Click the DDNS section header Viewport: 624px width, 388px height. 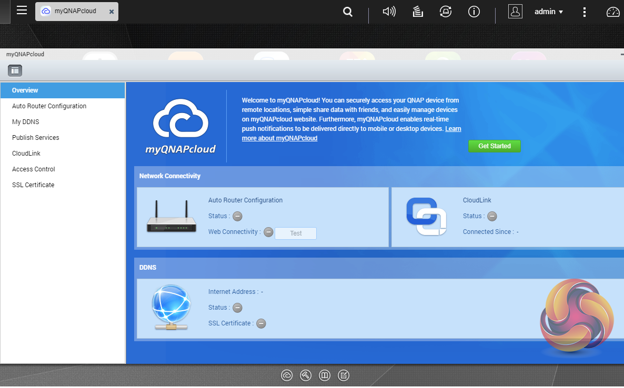pos(148,268)
